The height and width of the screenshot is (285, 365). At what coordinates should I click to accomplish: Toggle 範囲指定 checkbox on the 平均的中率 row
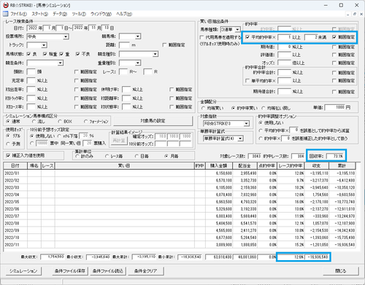point(334,37)
